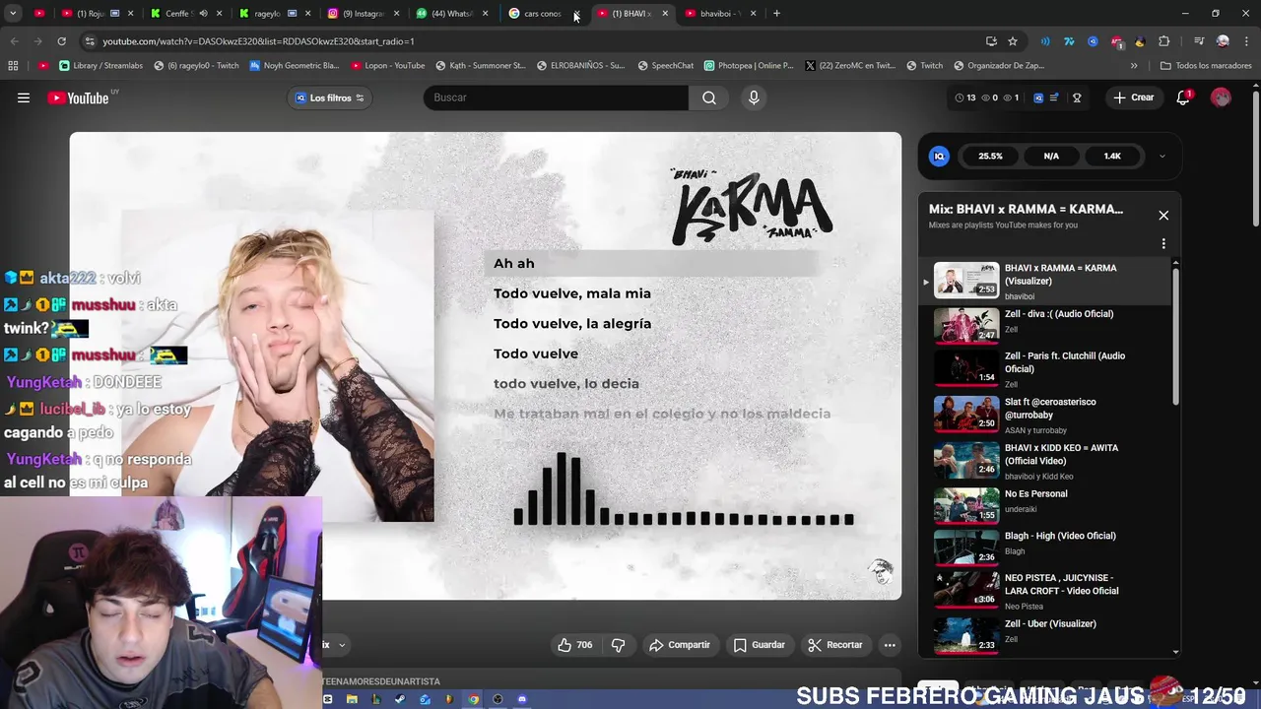This screenshot has height=709, width=1261.
Task: Go to the YouTube home logo
Action: (78, 97)
